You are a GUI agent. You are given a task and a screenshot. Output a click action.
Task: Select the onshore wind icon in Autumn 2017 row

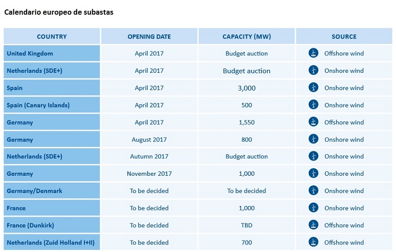313,156
